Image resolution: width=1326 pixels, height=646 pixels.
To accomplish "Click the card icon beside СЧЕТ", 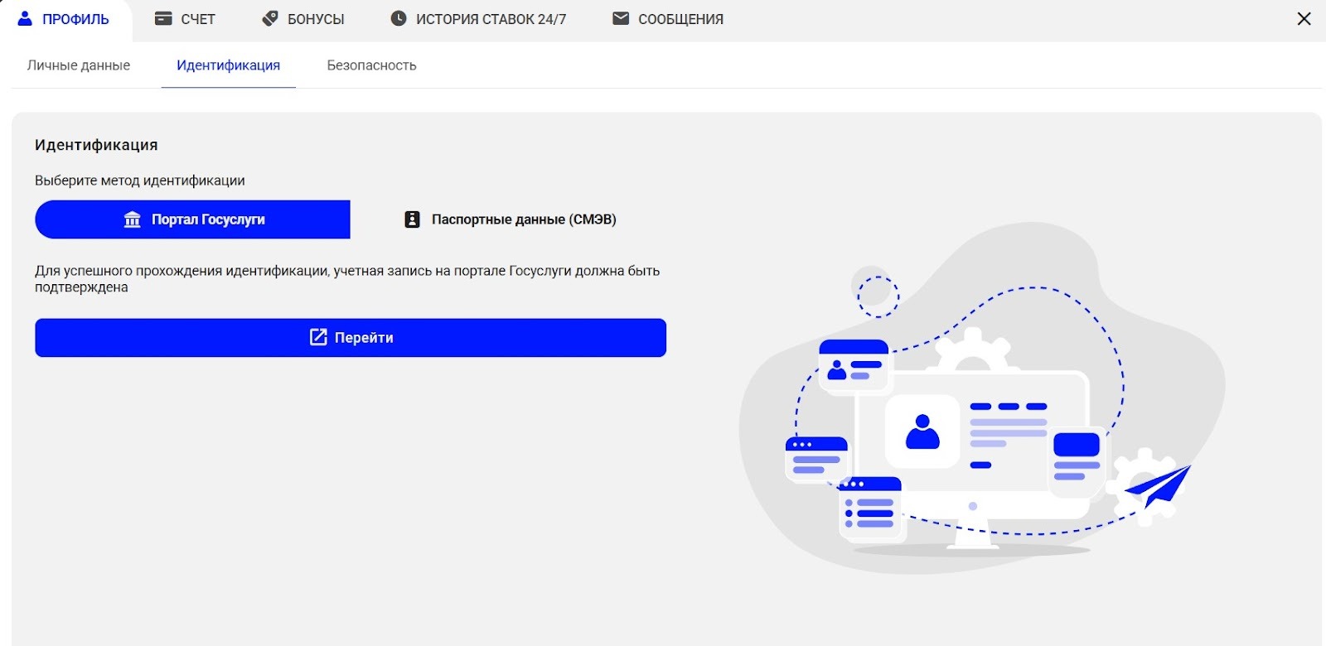I will click(x=163, y=18).
